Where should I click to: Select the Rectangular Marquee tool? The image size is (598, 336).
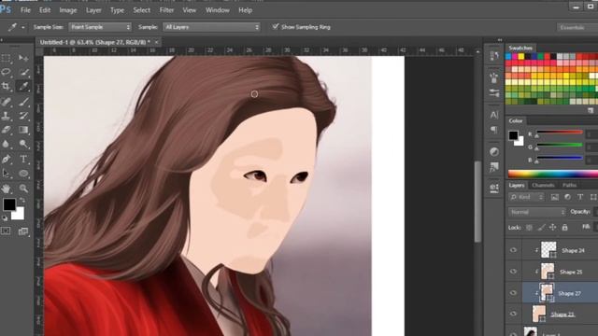point(7,58)
